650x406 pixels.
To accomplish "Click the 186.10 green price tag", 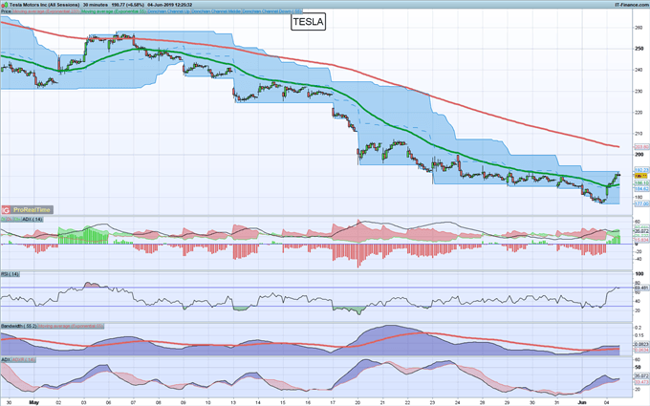I will pyautogui.click(x=641, y=182).
